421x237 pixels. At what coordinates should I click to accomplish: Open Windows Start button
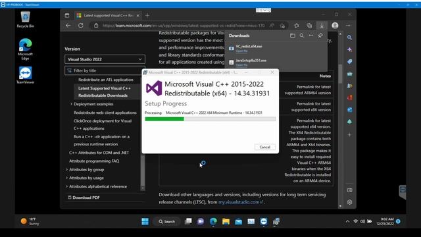point(145,221)
